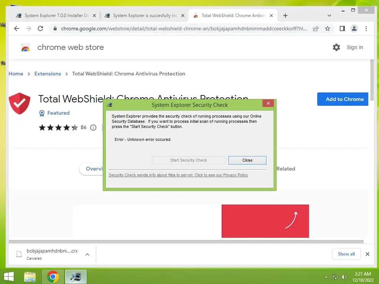This screenshot has width=379, height=284.
Task: Click the five-star rating
Action: pyautogui.click(x=58, y=128)
